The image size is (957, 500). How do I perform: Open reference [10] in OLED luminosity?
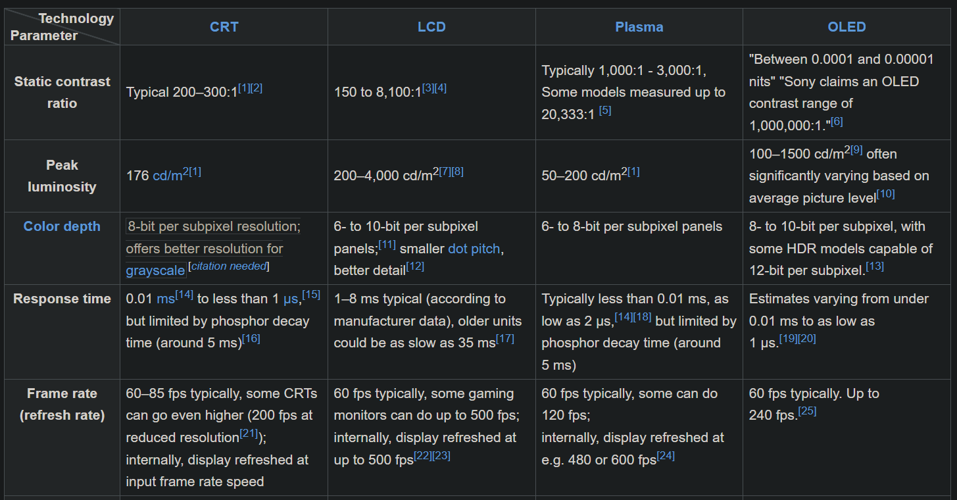pyautogui.click(x=885, y=194)
